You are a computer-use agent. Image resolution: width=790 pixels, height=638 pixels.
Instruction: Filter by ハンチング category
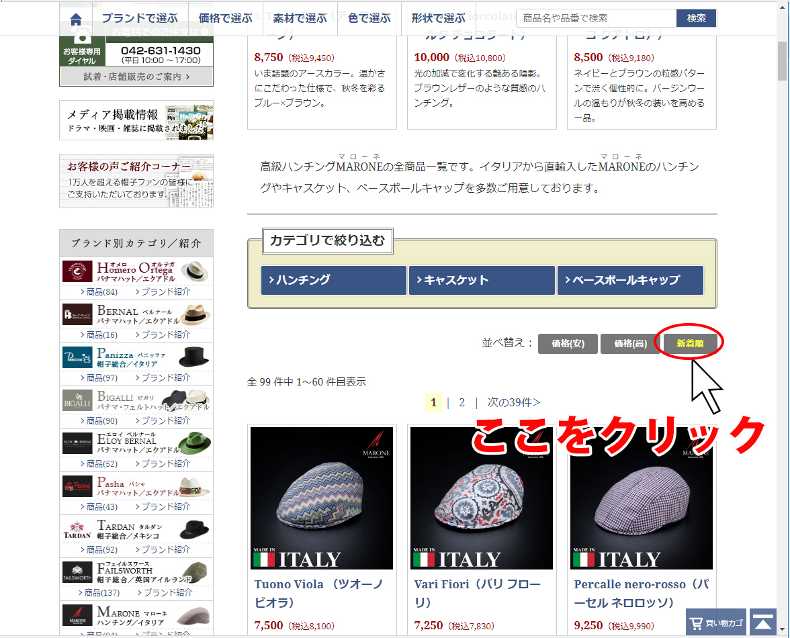click(x=333, y=280)
